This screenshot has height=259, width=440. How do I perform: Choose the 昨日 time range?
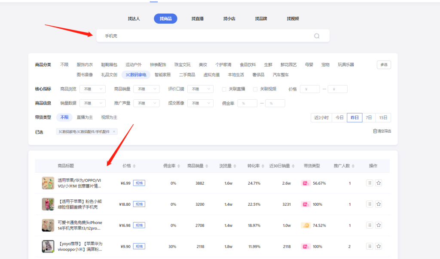pos(354,118)
